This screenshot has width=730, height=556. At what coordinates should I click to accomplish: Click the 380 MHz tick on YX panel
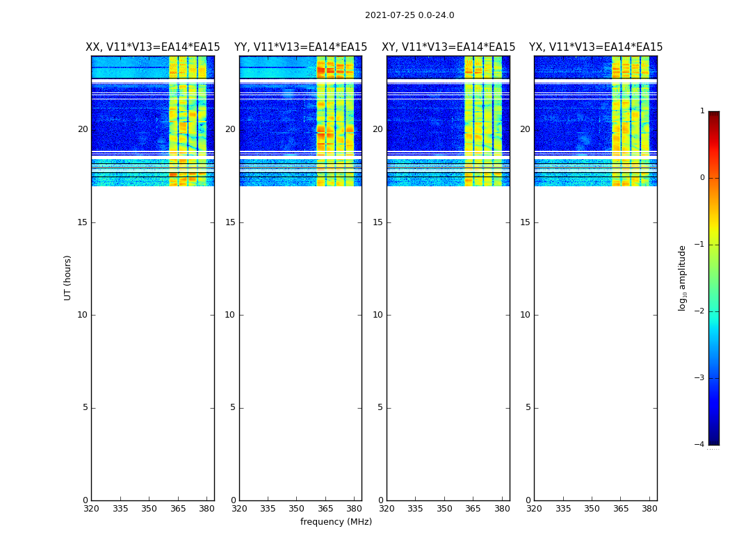[x=649, y=509]
